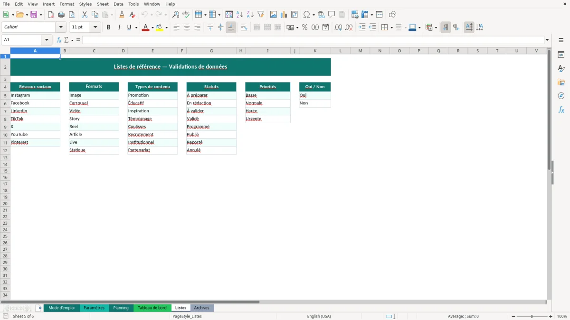
Task: Click Merge and Center Cells icon
Action: pyautogui.click(x=257, y=27)
